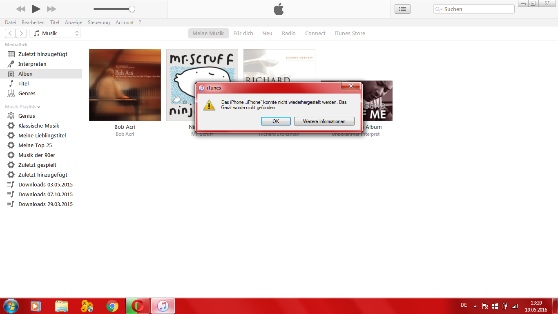Open the media player taskbar icon
Viewport: 558px width, 314px height.
pyautogui.click(x=36, y=306)
